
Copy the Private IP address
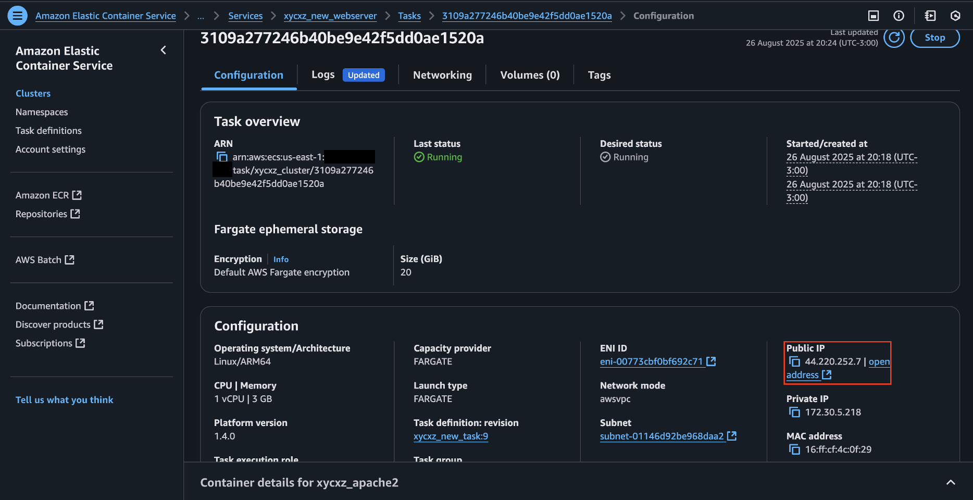794,413
